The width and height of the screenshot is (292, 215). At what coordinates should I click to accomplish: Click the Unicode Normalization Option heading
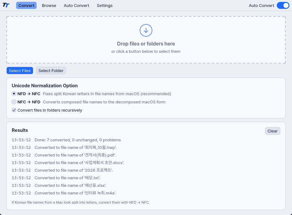[45, 86]
